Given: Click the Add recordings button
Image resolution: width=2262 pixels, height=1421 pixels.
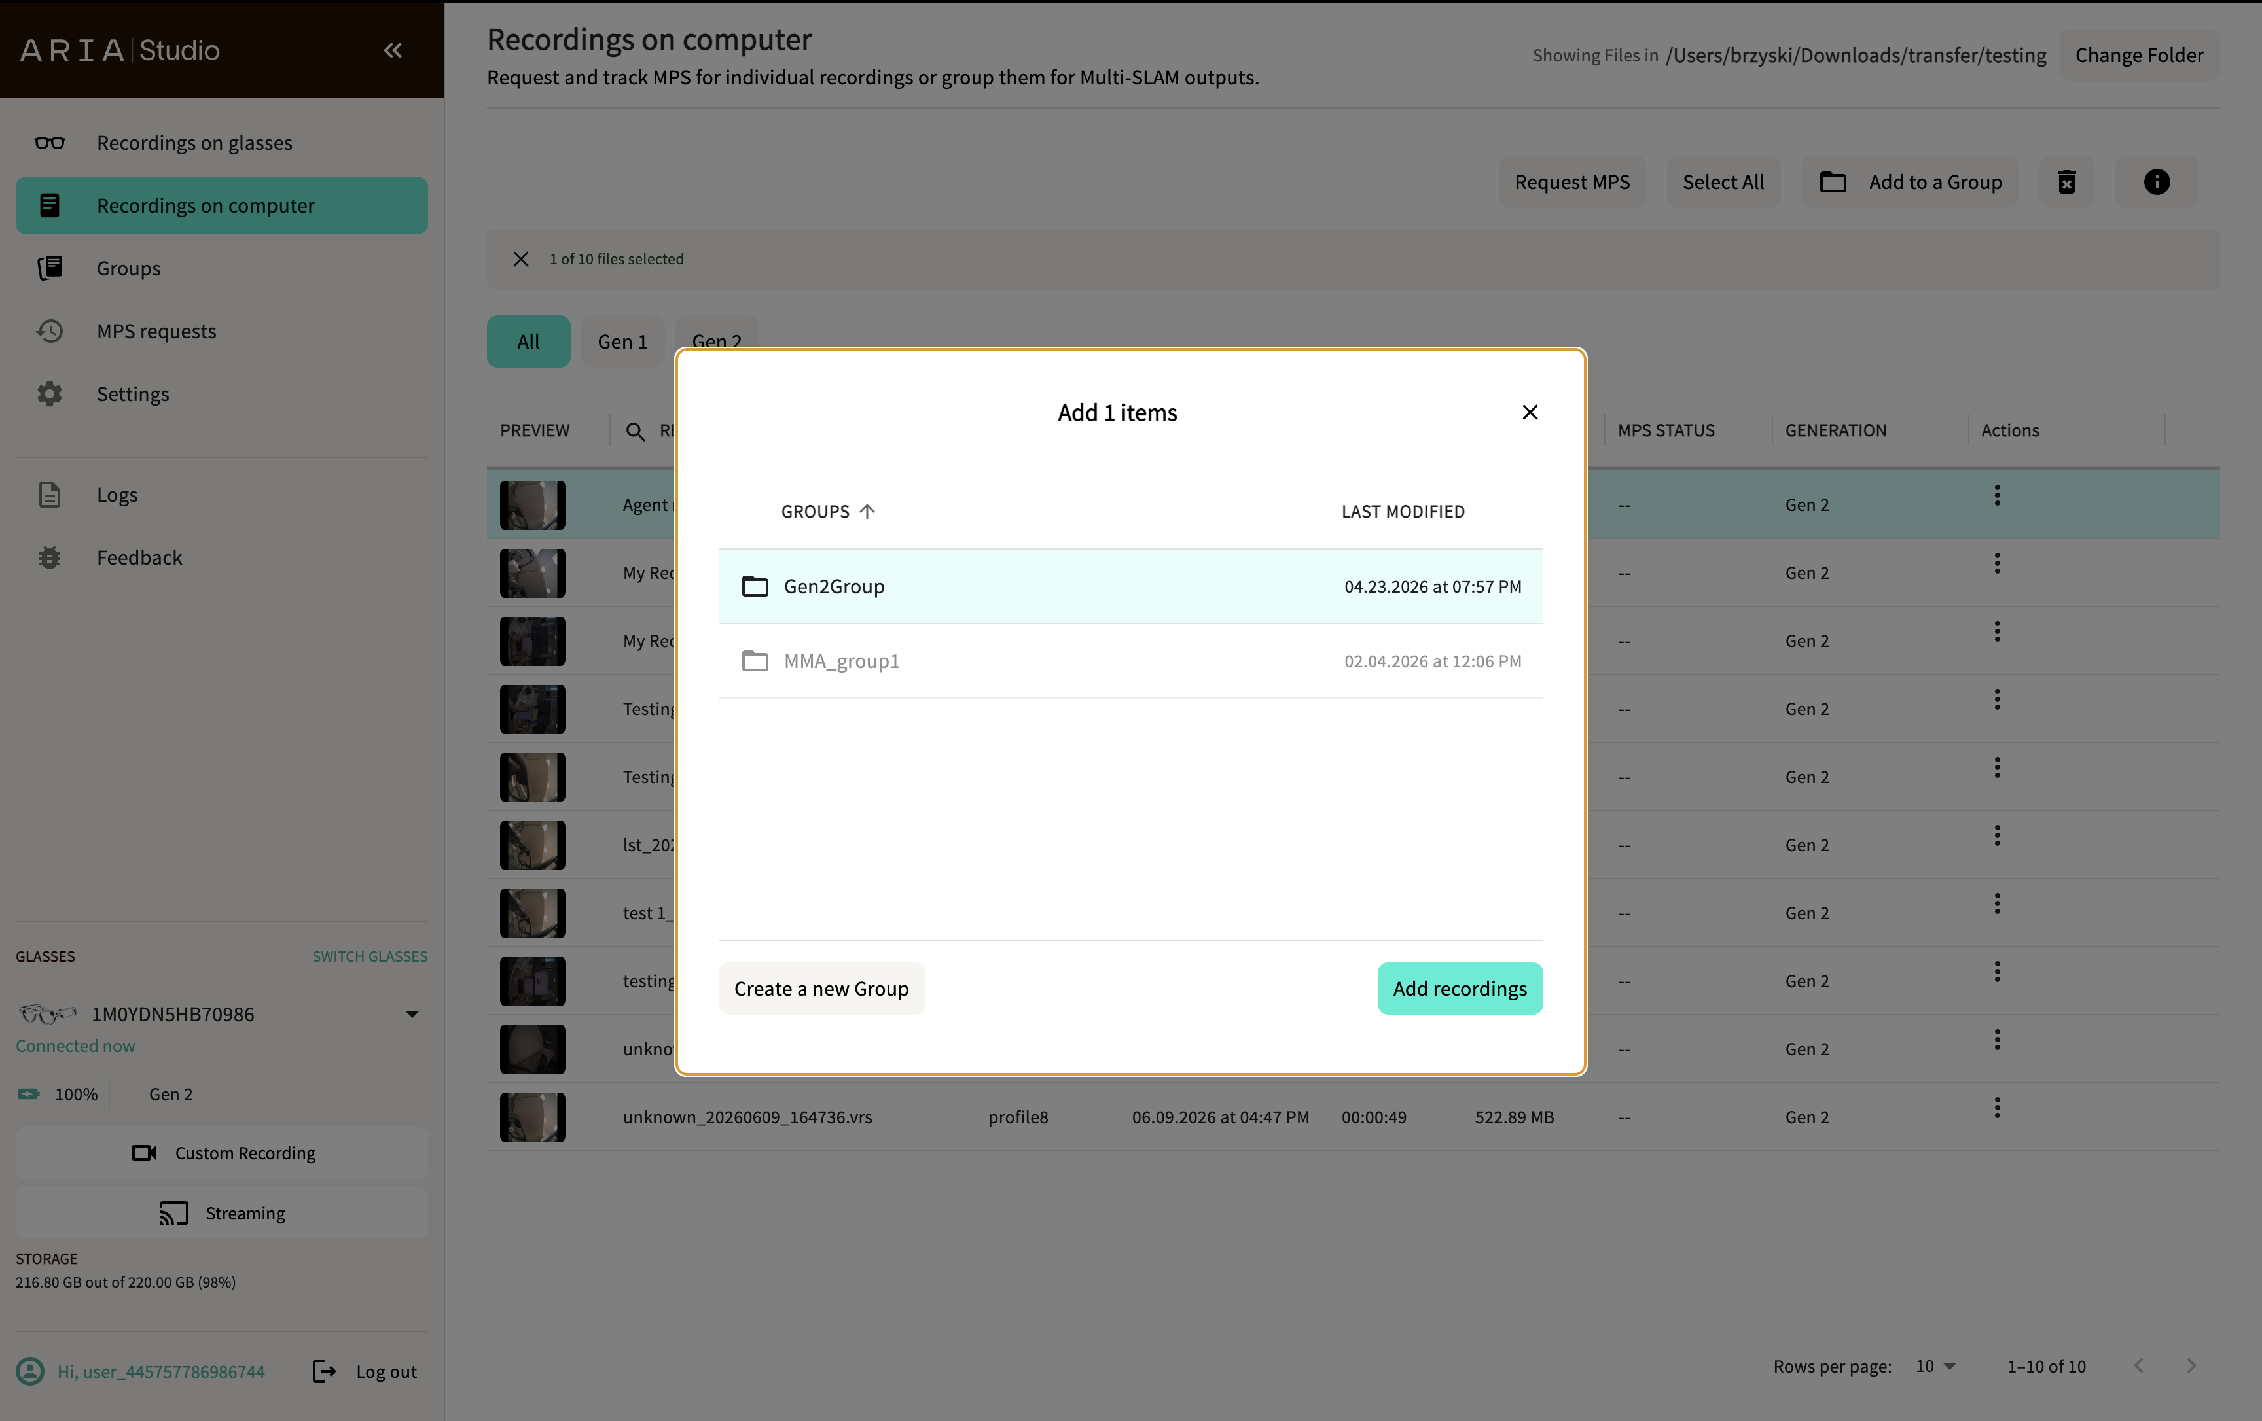Looking at the screenshot, I should pyautogui.click(x=1460, y=988).
